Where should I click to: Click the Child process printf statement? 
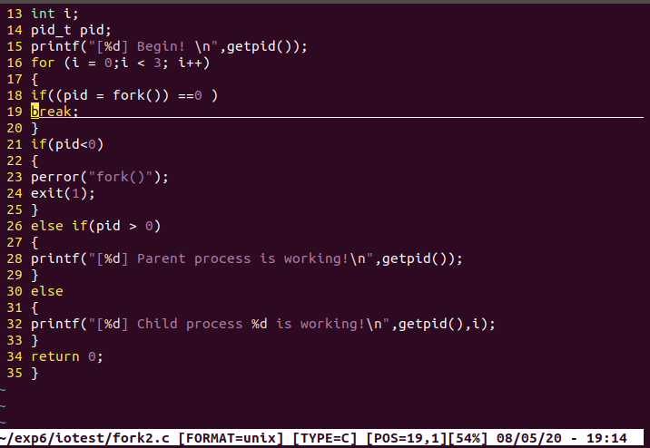point(263,324)
